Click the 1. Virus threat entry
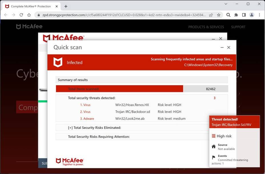 [85, 105]
